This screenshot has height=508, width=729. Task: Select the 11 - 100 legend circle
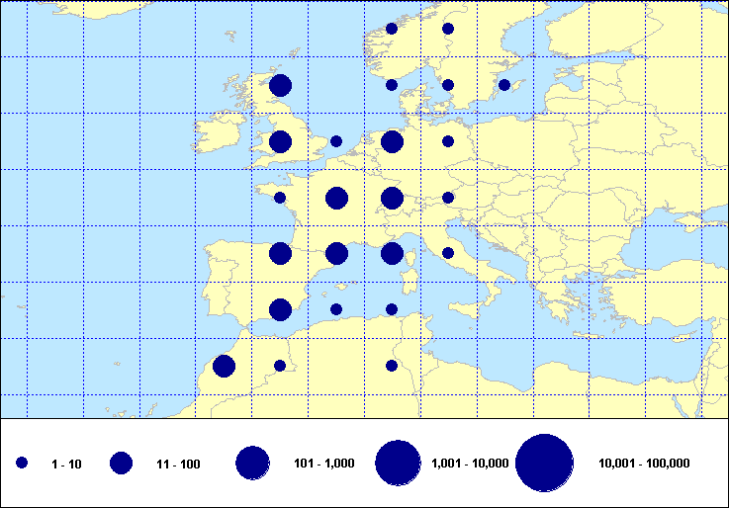[x=122, y=463]
